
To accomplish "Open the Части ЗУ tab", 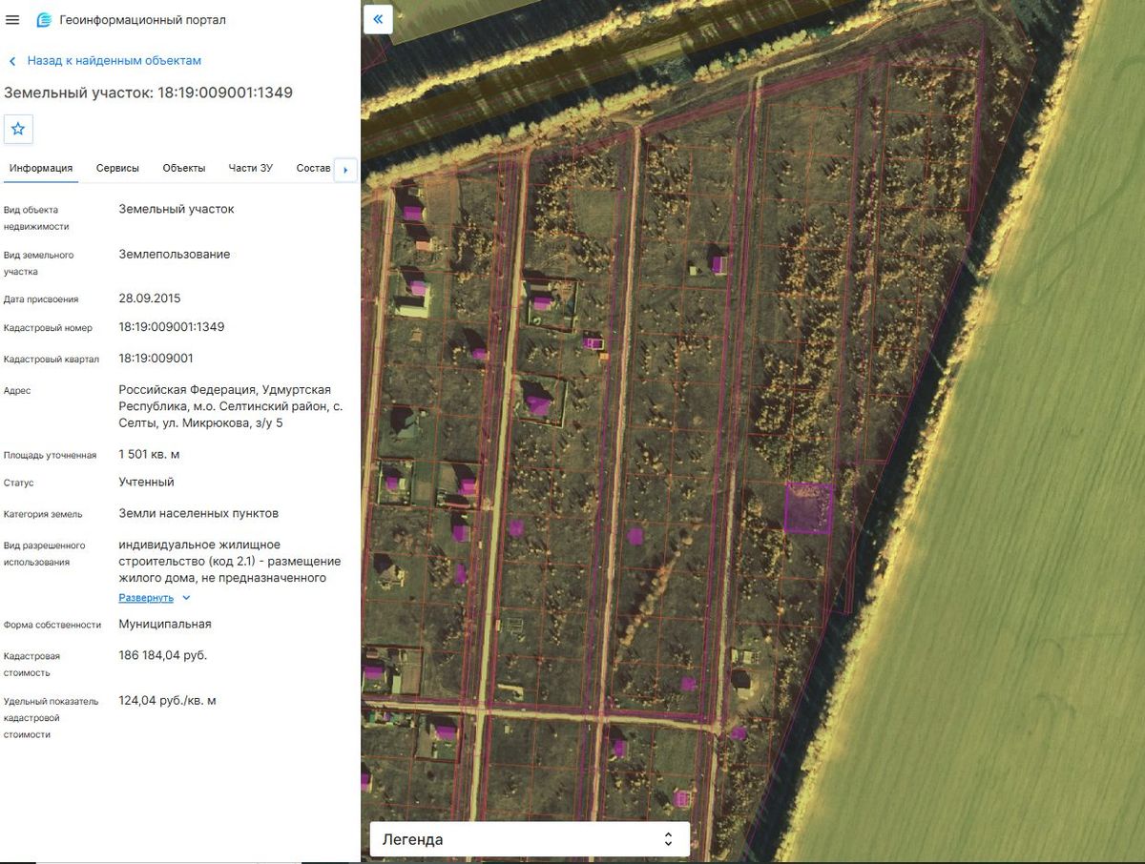I will 251,168.
